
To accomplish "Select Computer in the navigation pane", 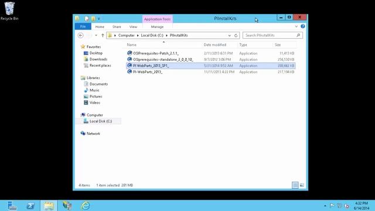I will click(95, 115).
